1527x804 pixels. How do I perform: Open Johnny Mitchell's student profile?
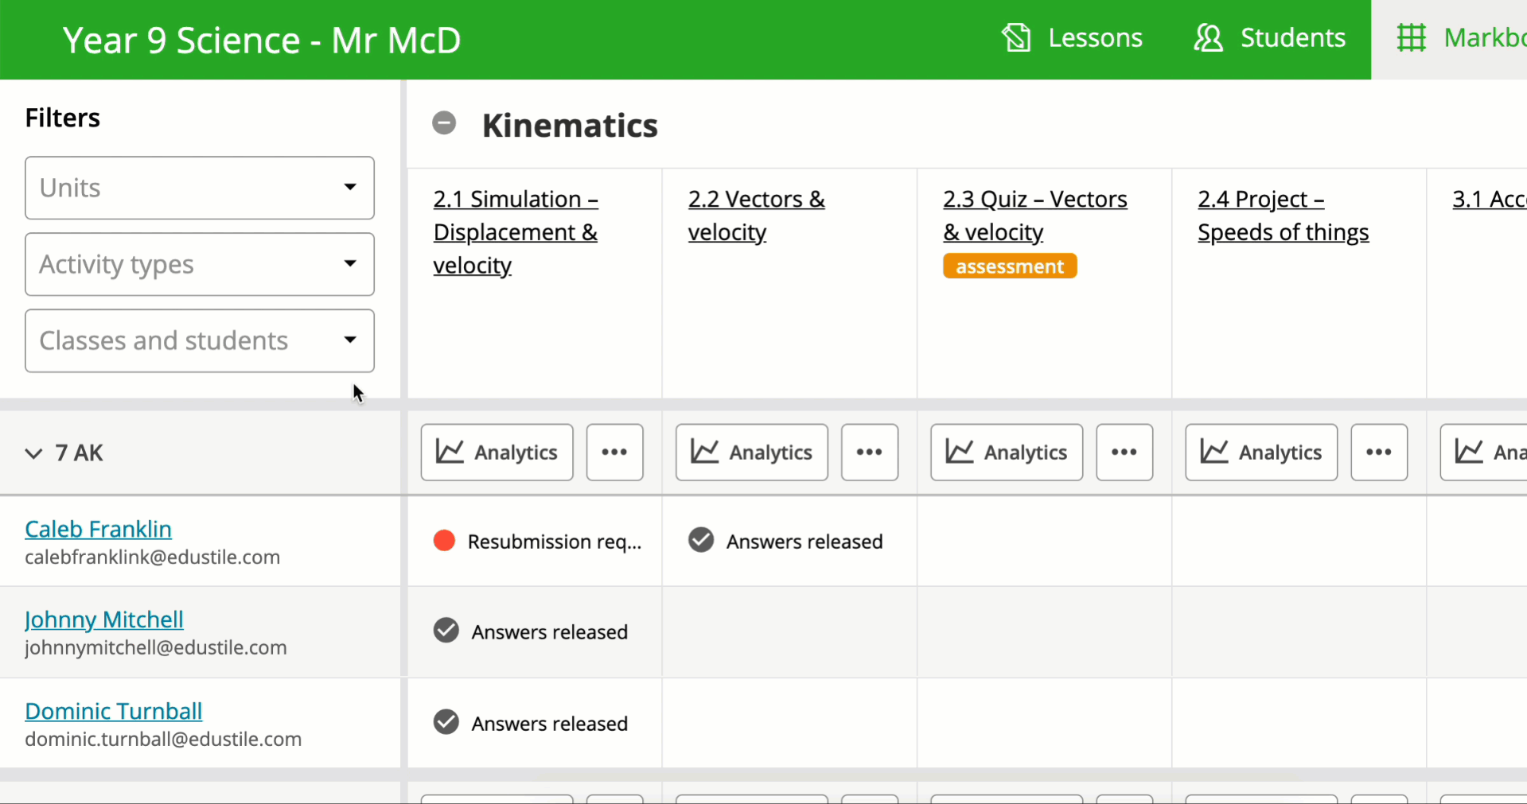pos(104,620)
